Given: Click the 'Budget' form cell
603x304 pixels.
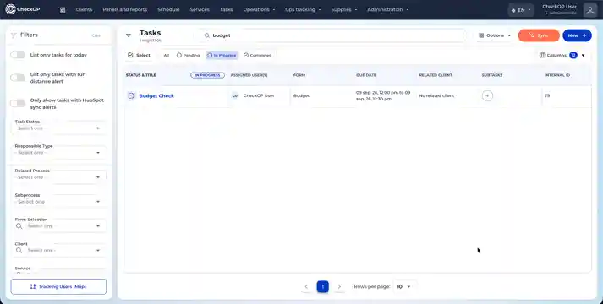Looking at the screenshot, I should [301, 95].
